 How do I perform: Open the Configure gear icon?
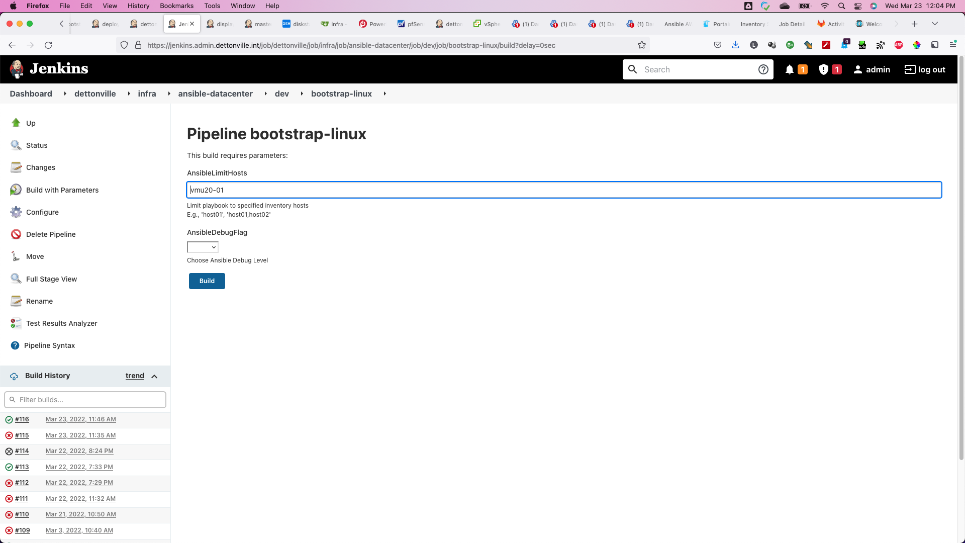click(x=16, y=212)
